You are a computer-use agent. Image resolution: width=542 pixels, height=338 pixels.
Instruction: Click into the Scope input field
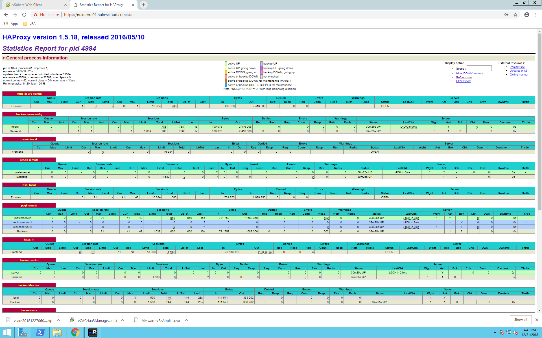pyautogui.click(x=479, y=68)
